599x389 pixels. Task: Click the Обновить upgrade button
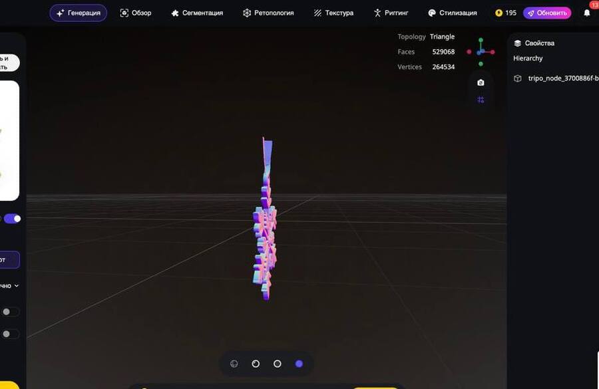tap(547, 13)
